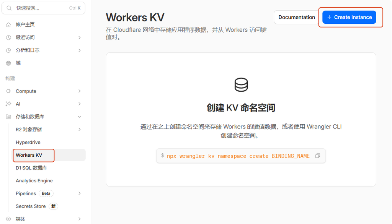Expand the 分析和日志 chevron
The width and height of the screenshot is (392, 224).
point(80,50)
